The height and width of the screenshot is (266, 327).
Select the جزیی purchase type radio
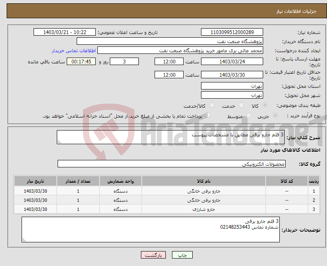pyautogui.click(x=275, y=116)
